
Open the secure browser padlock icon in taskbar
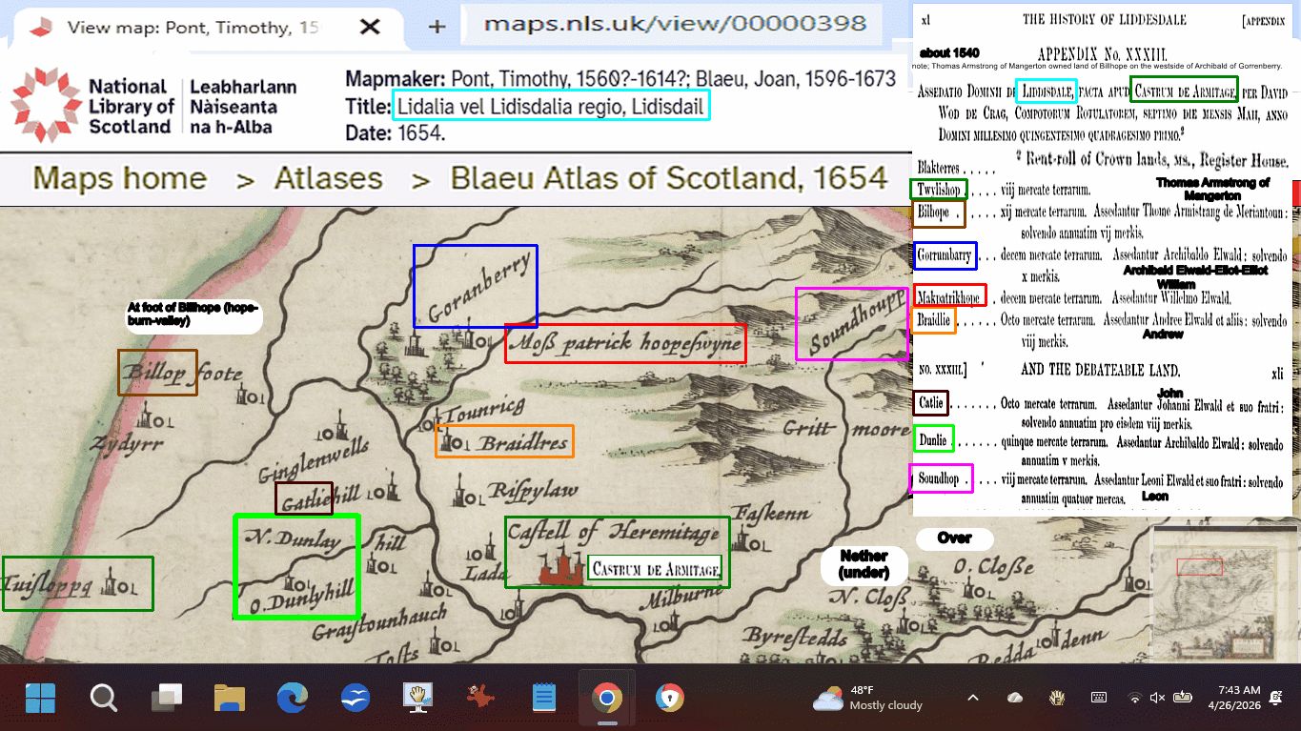click(669, 699)
